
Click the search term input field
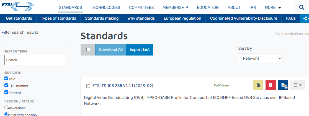pos(35,60)
